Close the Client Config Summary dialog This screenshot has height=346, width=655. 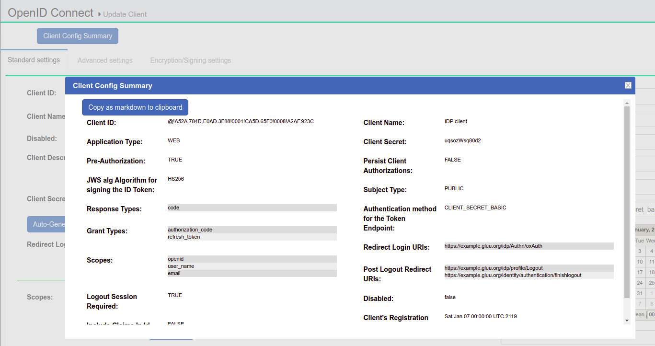pos(628,85)
